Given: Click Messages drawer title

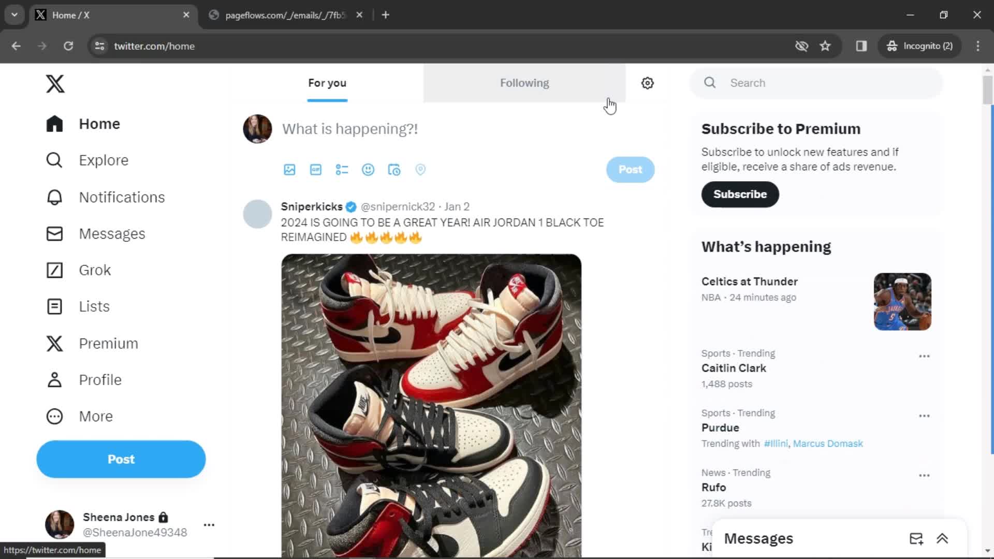Looking at the screenshot, I should point(758,538).
